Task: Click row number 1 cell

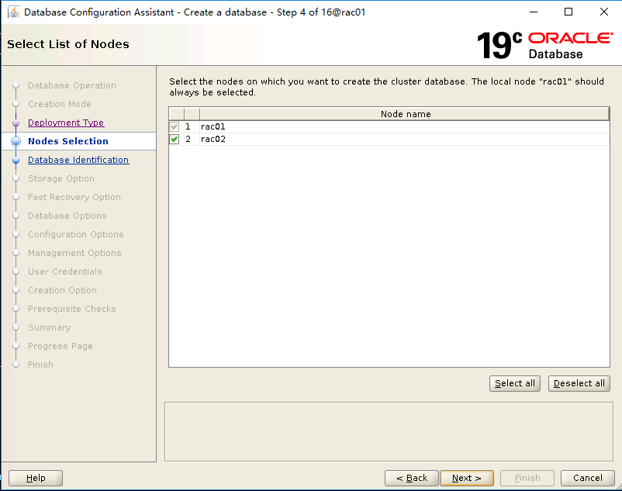Action: pos(192,127)
